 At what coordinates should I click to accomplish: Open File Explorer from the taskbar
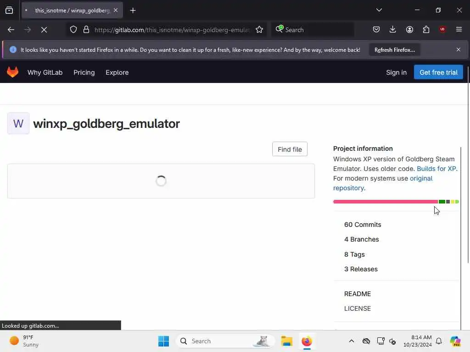click(286, 341)
